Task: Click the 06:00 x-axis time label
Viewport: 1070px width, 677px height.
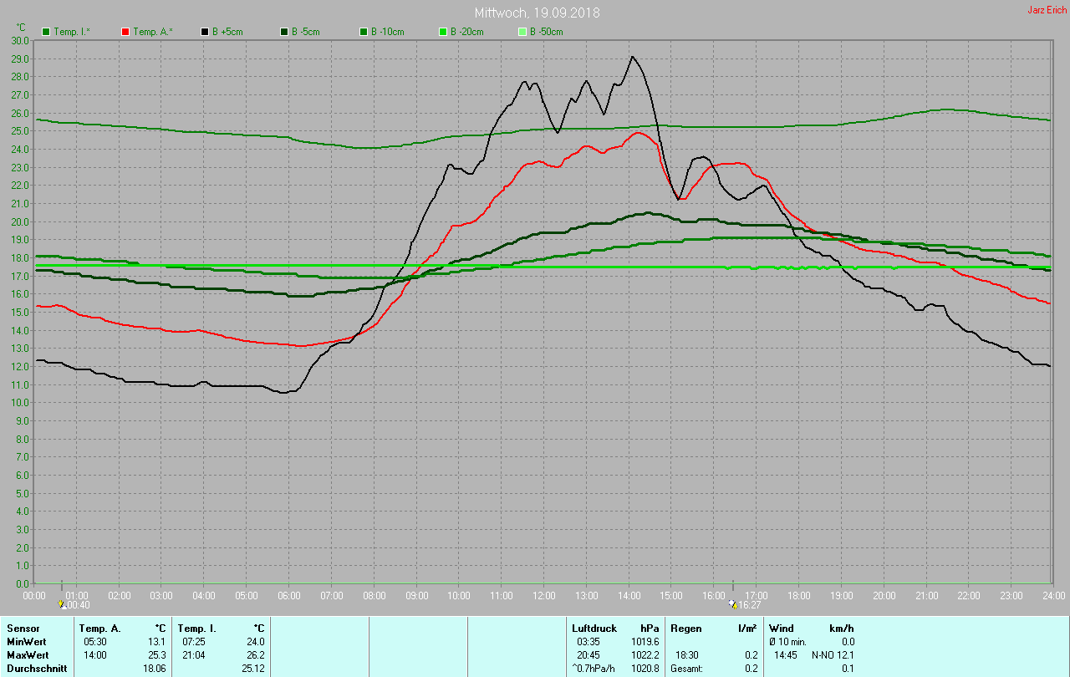Action: tap(289, 595)
